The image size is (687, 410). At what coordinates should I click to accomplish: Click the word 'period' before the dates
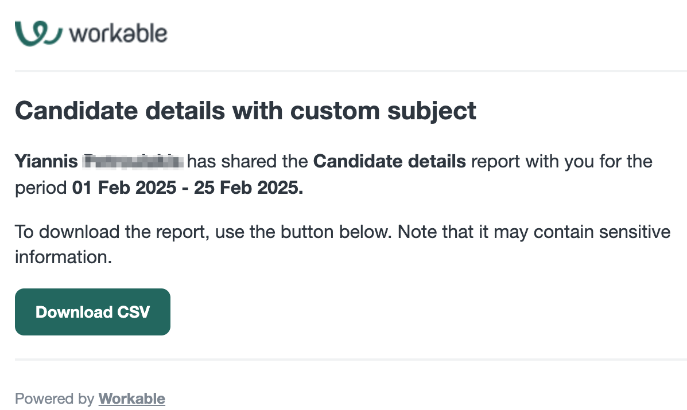(41, 188)
